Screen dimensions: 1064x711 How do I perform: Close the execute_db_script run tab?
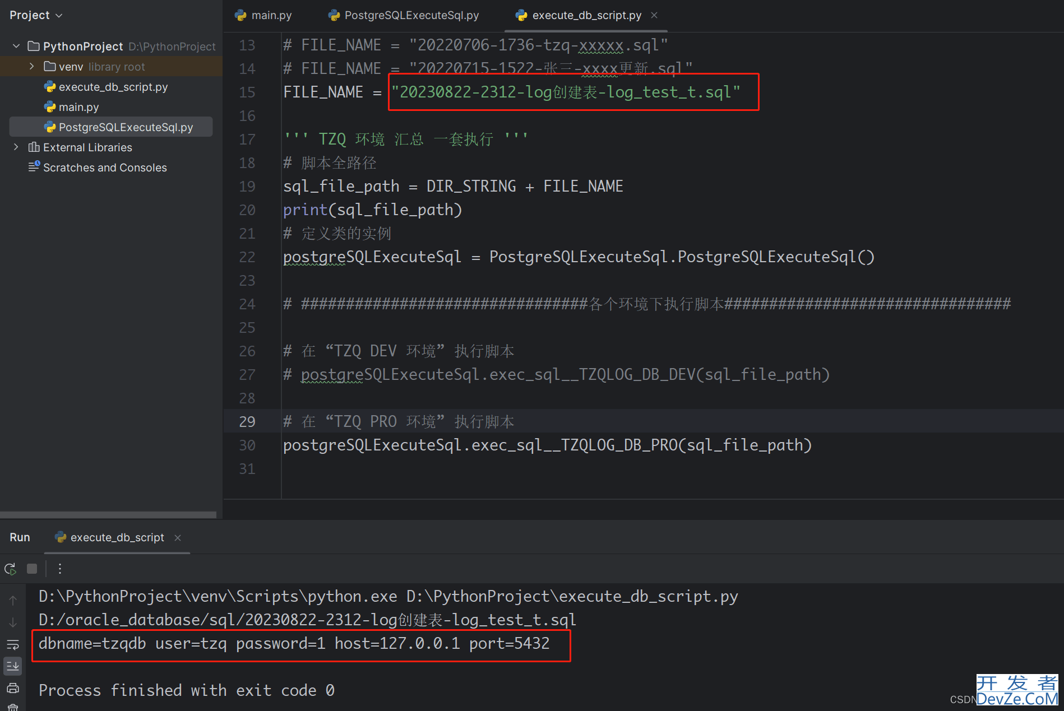point(178,538)
